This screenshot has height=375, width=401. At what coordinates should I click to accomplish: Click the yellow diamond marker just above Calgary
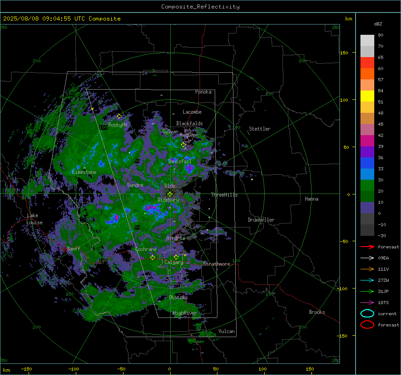pos(176,257)
